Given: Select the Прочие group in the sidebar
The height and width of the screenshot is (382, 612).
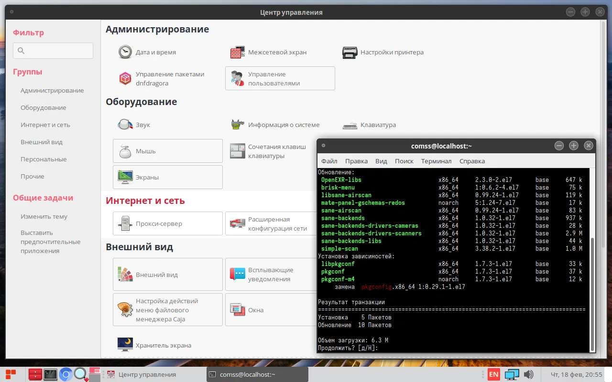Looking at the screenshot, I should [33, 176].
